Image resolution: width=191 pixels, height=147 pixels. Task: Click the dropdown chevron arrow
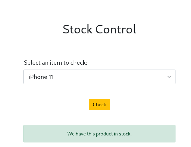169,77
